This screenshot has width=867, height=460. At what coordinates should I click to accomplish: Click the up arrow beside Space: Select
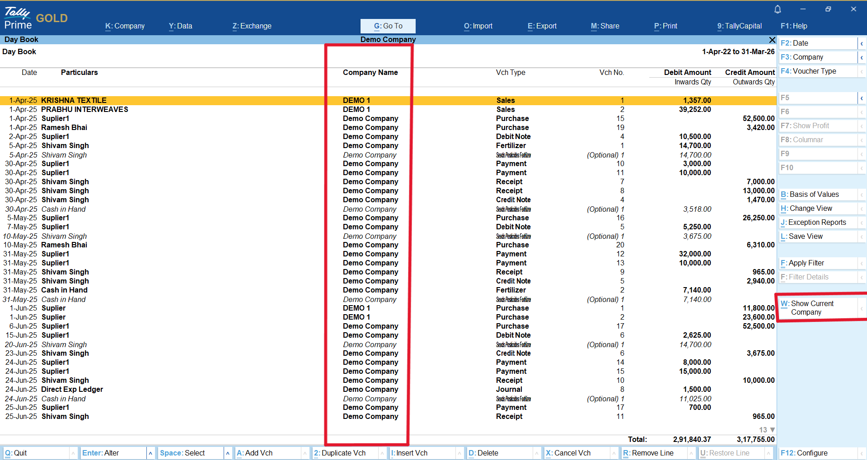[x=228, y=453]
